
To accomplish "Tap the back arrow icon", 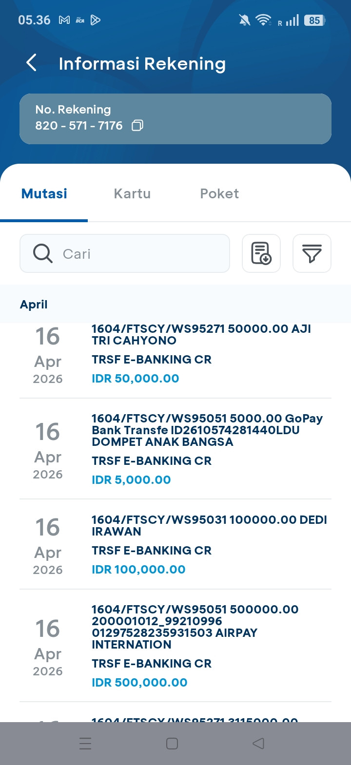I will tap(32, 63).
